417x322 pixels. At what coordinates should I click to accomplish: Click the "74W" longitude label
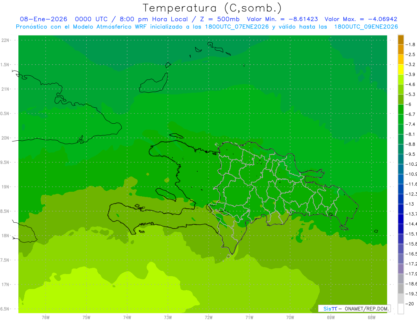point(127,317)
